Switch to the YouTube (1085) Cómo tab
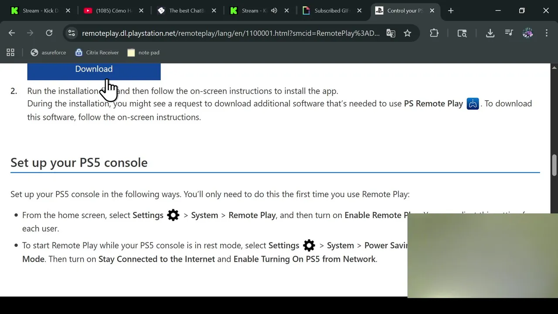558x314 pixels. pyautogui.click(x=113, y=10)
